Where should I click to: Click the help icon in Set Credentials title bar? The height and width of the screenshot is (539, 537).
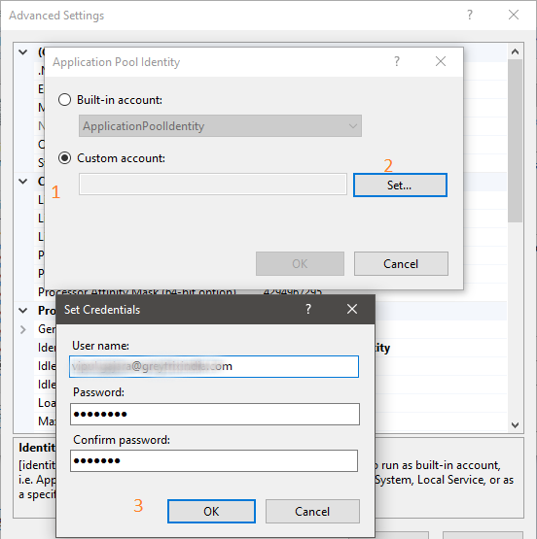point(308,309)
